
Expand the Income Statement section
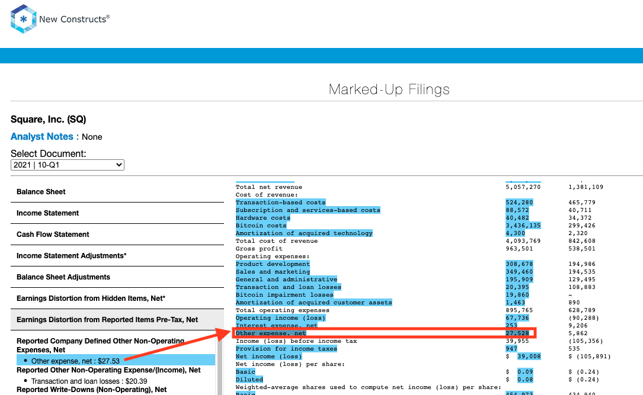(x=117, y=213)
